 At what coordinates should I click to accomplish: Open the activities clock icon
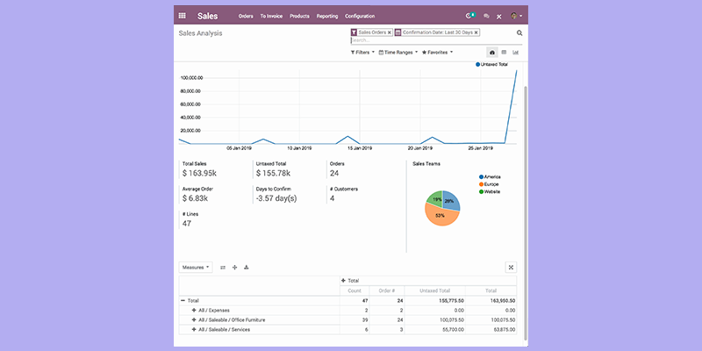click(x=469, y=16)
